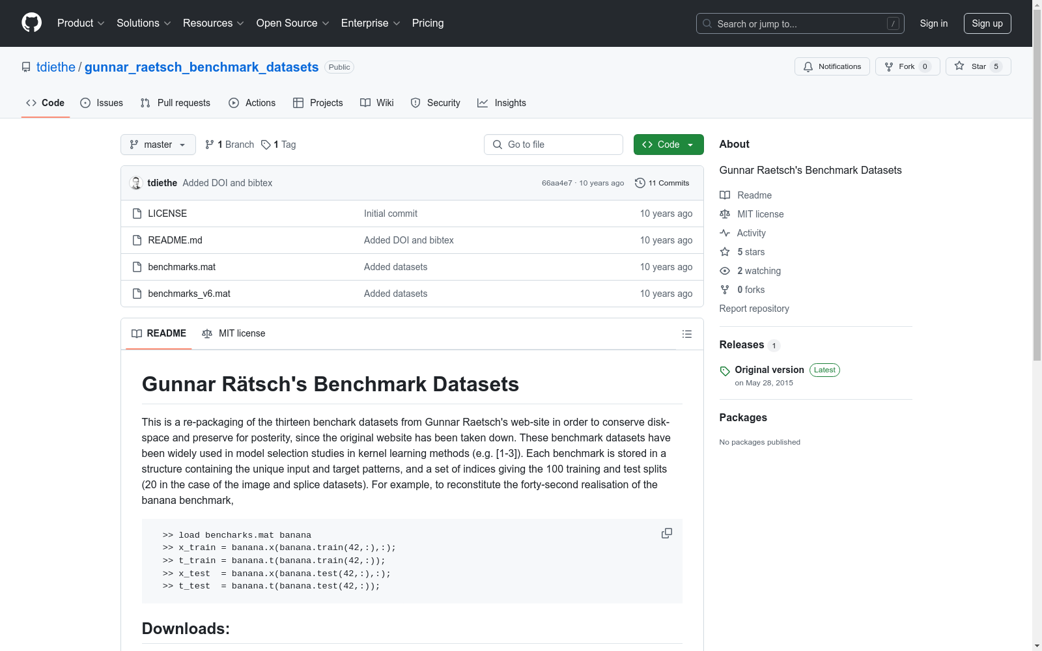Switch to the Insights tab
Image resolution: width=1042 pixels, height=651 pixels.
(x=501, y=103)
